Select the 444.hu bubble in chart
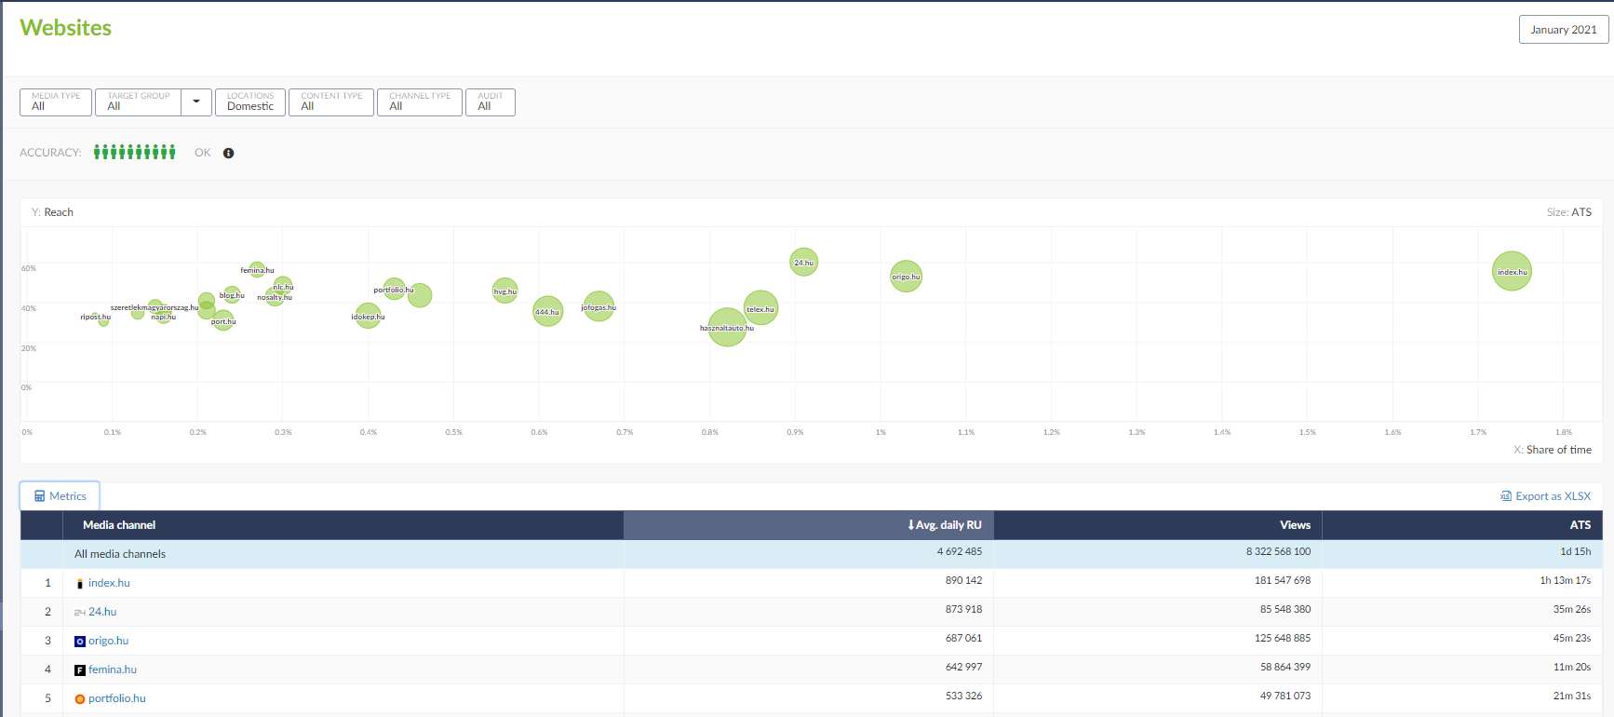 pos(547,311)
